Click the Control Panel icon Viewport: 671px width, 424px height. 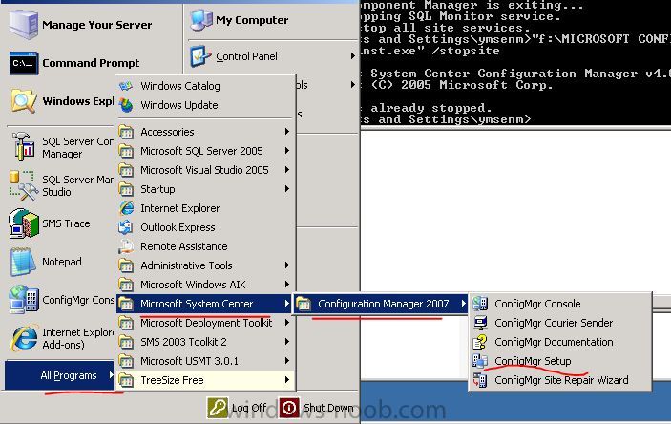200,56
